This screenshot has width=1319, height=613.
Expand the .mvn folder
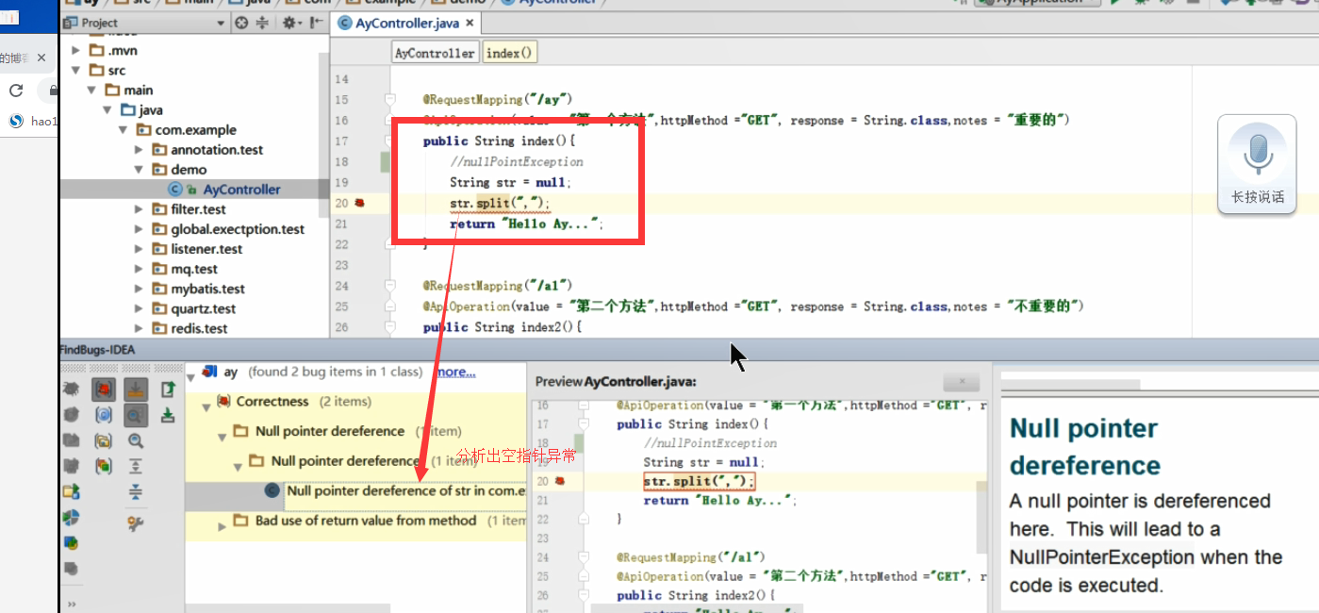(x=77, y=50)
